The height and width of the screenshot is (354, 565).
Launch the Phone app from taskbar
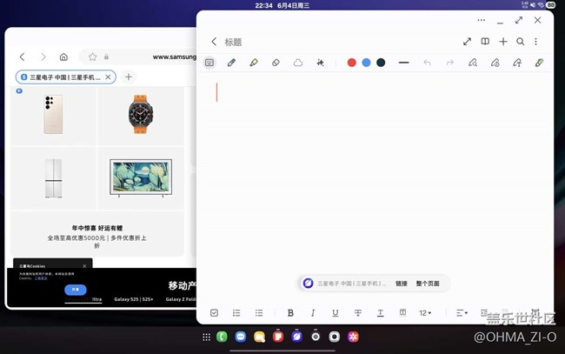tap(222, 337)
